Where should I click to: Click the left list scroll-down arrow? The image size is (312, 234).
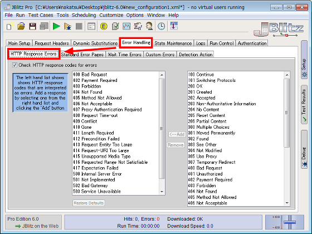pyautogui.click(x=162, y=192)
